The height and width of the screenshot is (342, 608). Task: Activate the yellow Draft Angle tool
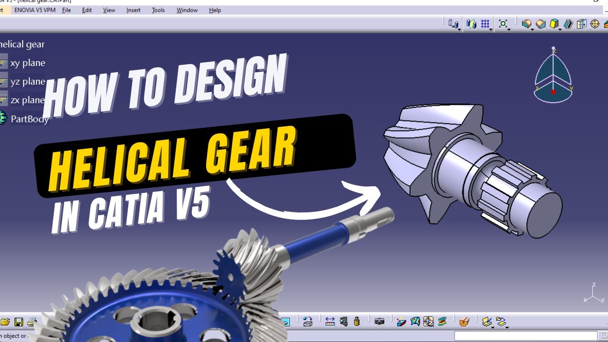(x=554, y=24)
